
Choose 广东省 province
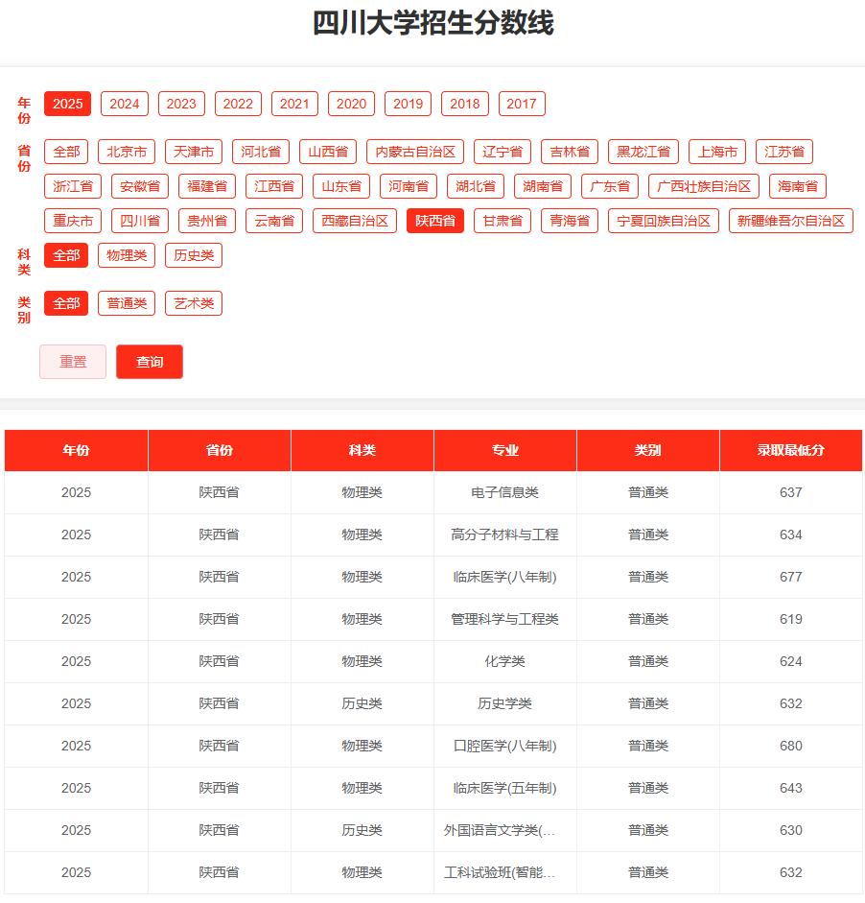[x=610, y=186]
